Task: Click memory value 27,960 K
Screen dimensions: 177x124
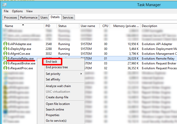Action: (x=133, y=63)
